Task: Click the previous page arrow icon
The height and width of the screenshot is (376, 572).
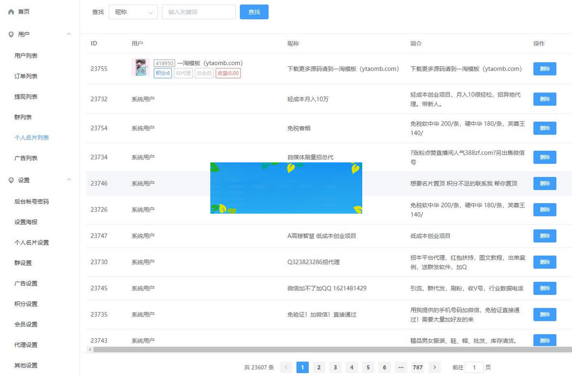Action: point(286,367)
